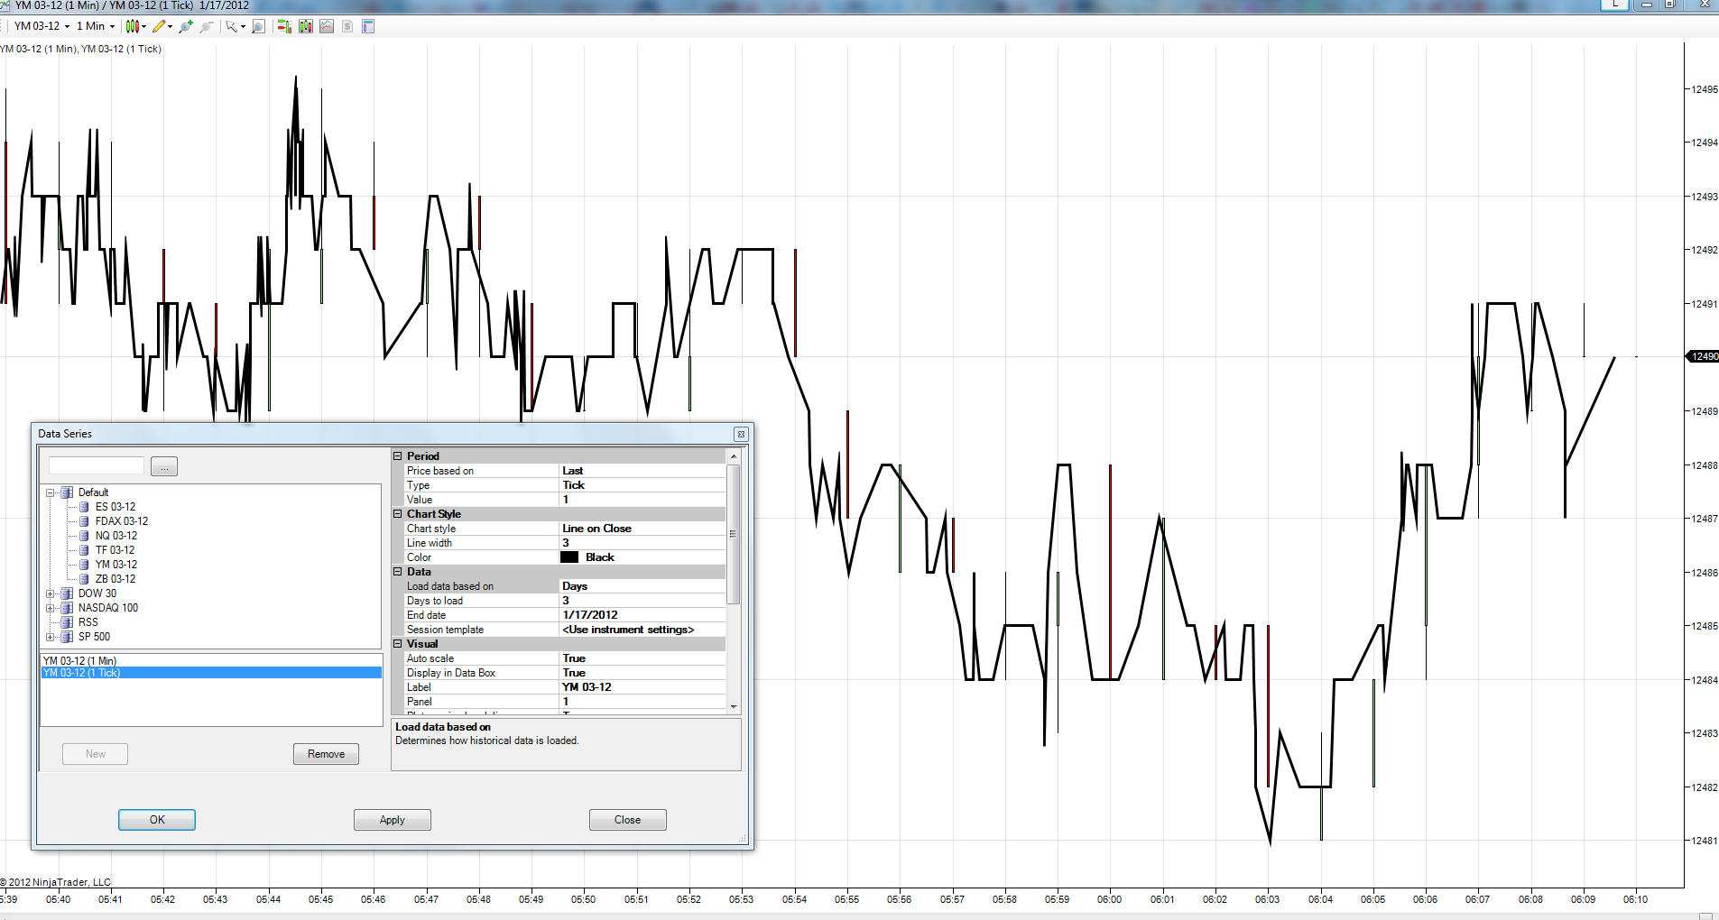
Task: Collapse the Default instrument list
Action: (51, 492)
